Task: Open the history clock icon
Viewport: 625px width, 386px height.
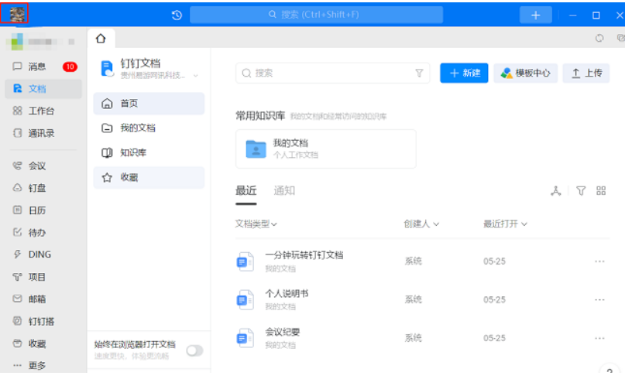Action: tap(177, 15)
